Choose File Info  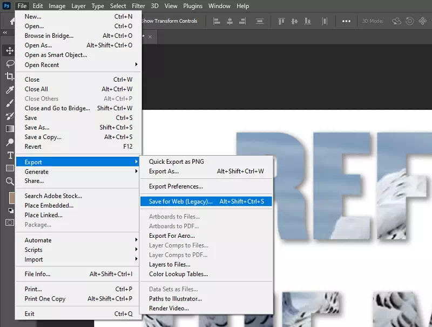[x=78, y=274]
